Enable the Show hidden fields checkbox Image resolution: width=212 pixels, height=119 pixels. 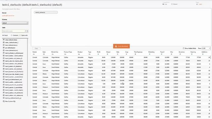[x=184, y=48]
